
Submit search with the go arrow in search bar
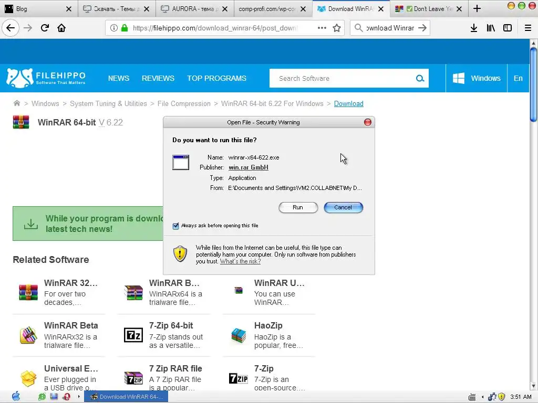(422, 28)
